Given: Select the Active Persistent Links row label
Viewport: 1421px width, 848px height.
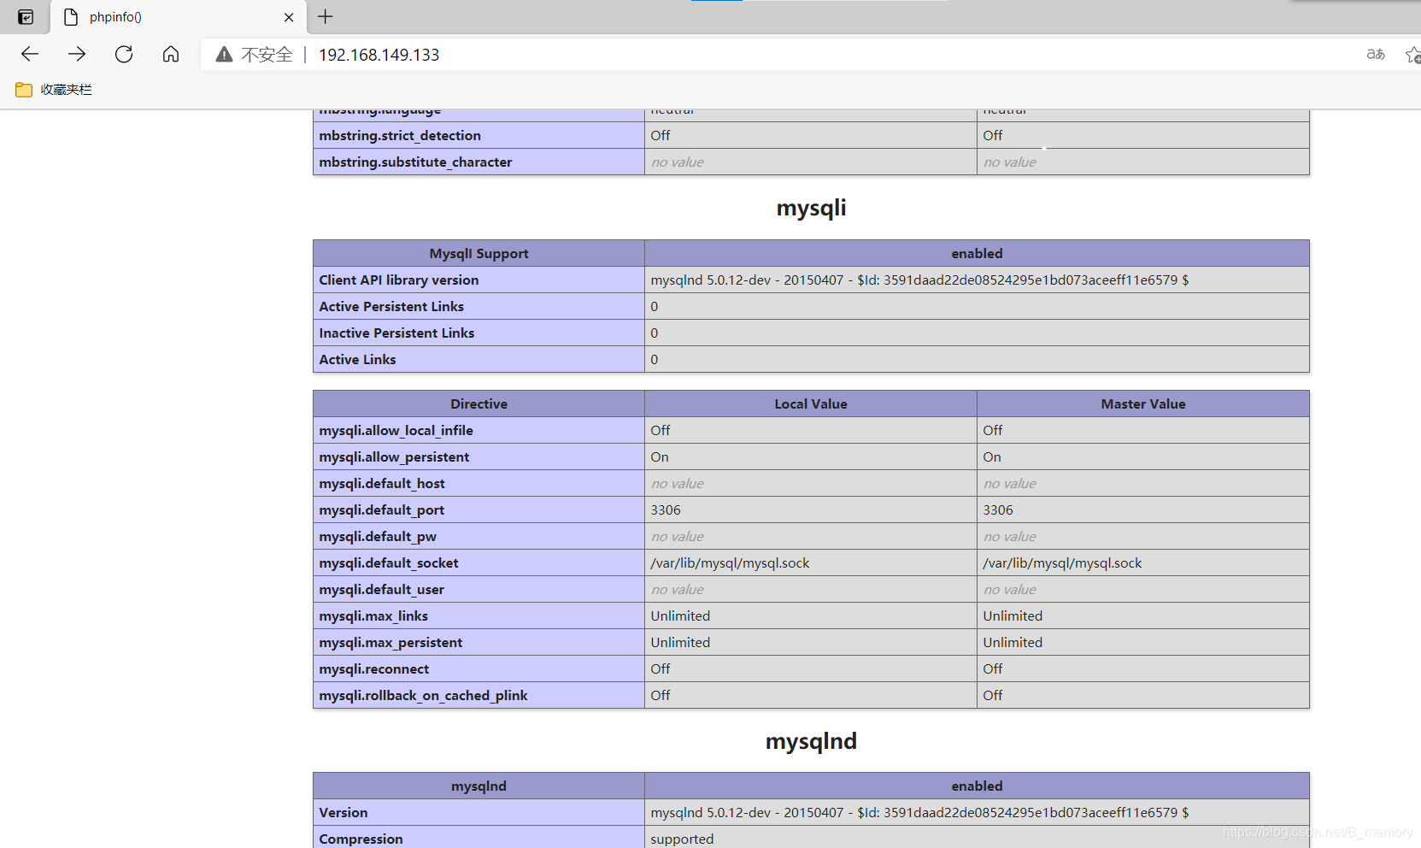Looking at the screenshot, I should [x=391, y=307].
